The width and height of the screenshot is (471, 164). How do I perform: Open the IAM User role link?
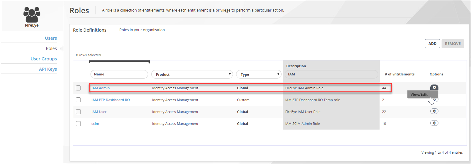pyautogui.click(x=99, y=112)
